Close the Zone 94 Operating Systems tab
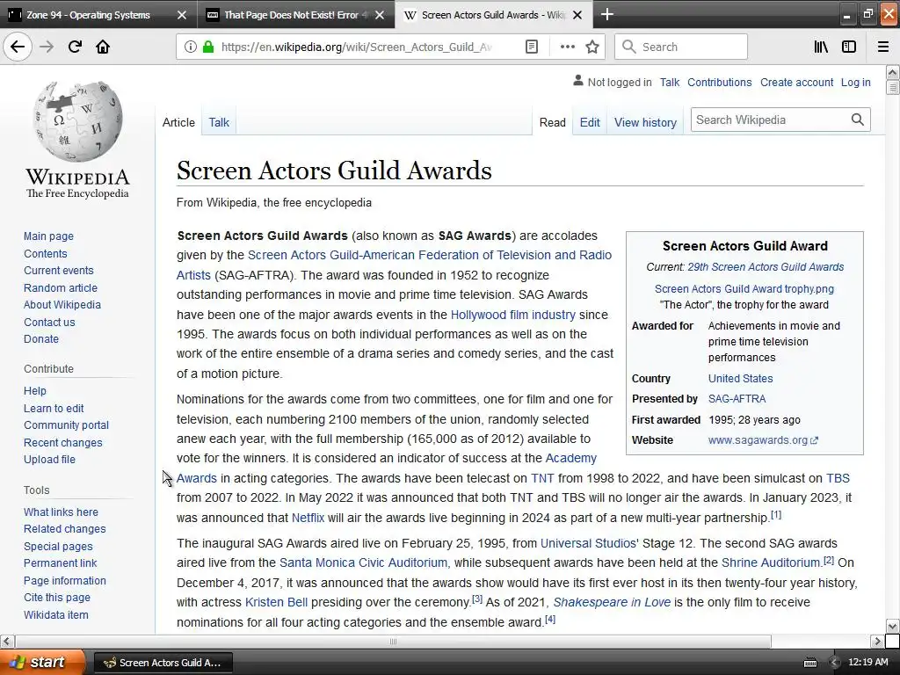 (181, 15)
